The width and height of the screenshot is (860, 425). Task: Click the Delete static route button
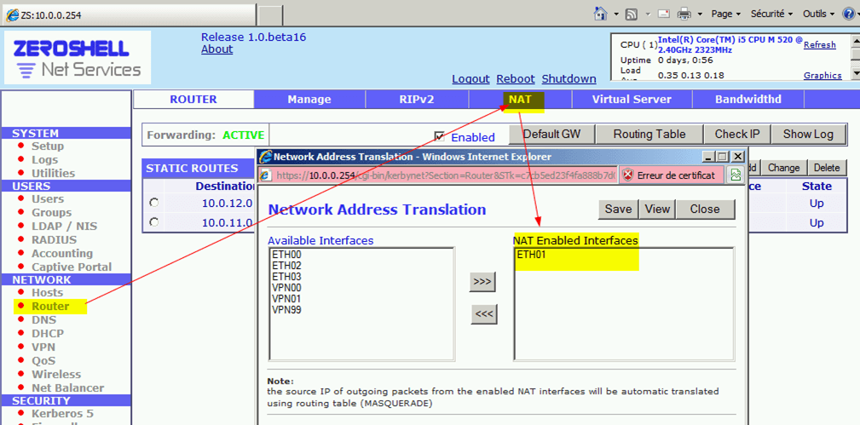coord(827,168)
